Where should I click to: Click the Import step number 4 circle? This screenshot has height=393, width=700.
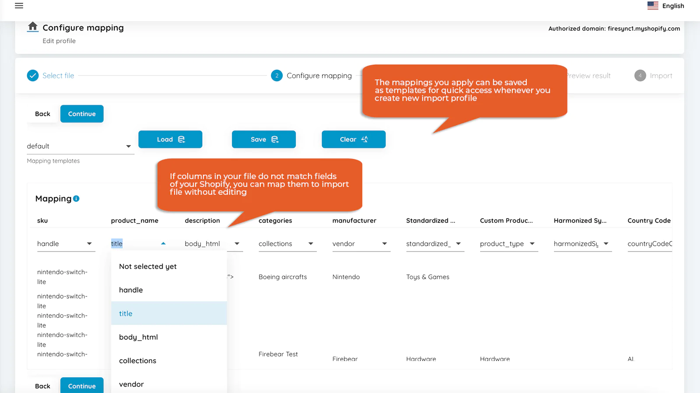pyautogui.click(x=640, y=76)
